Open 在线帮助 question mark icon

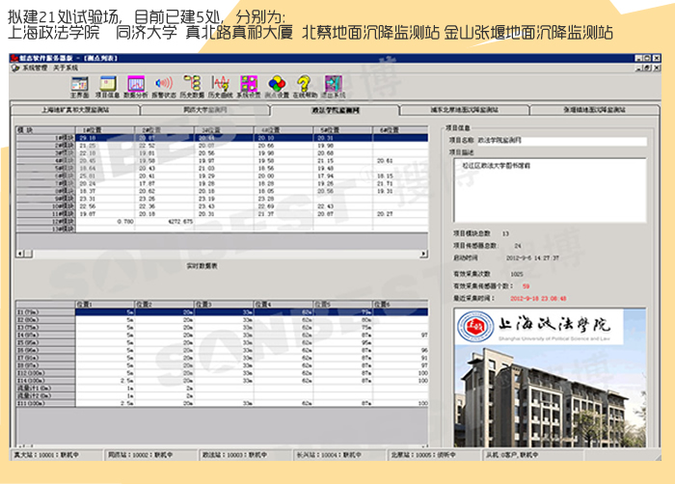click(304, 86)
